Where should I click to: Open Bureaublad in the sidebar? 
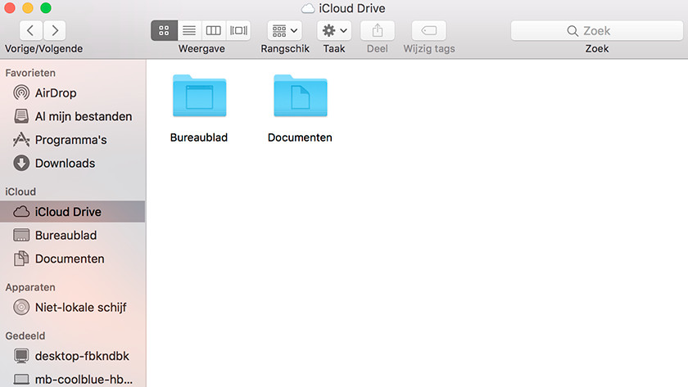tap(72, 236)
